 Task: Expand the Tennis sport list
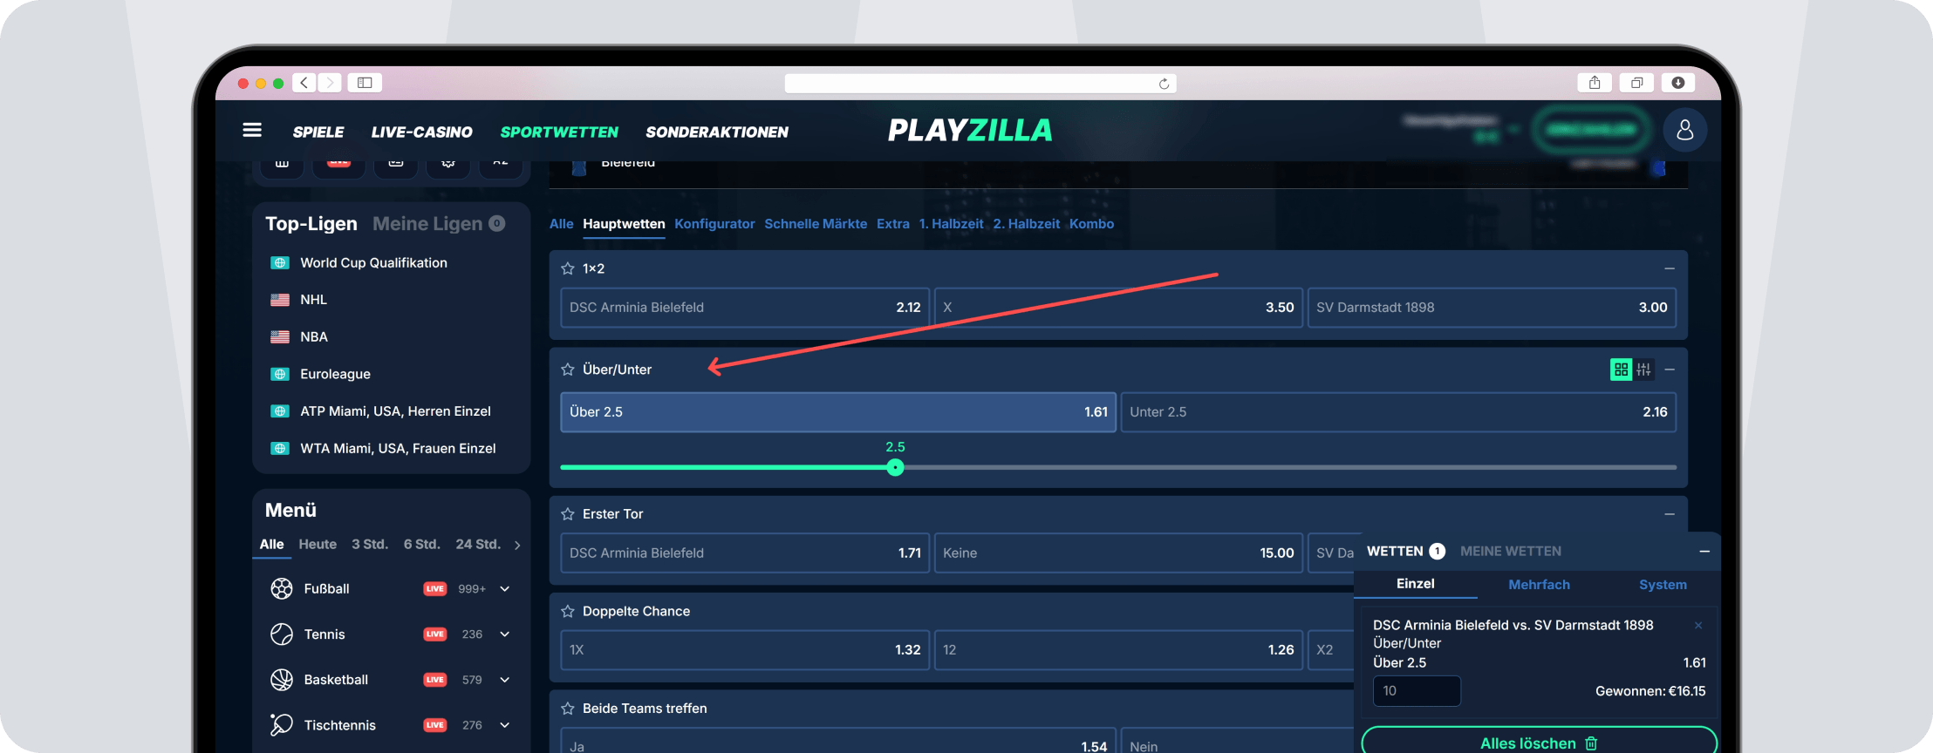point(505,634)
